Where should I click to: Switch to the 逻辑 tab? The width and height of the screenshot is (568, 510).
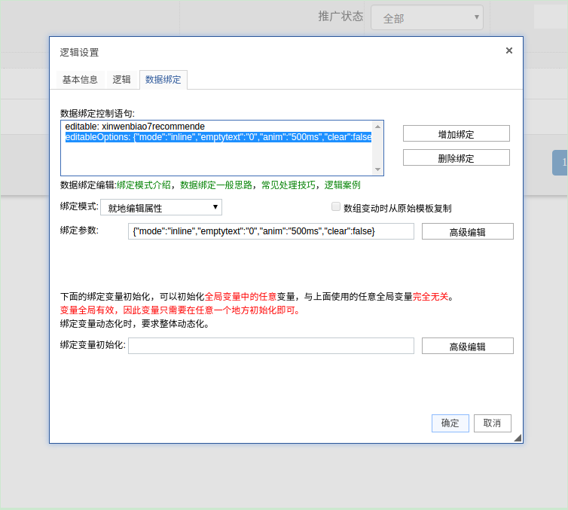pyautogui.click(x=121, y=79)
